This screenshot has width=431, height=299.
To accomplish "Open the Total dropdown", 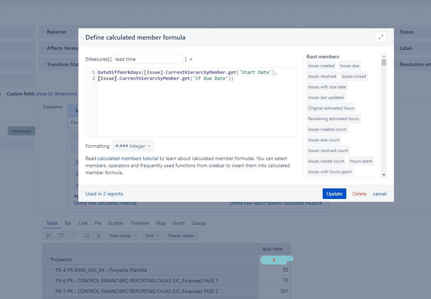I will pos(152,235).
